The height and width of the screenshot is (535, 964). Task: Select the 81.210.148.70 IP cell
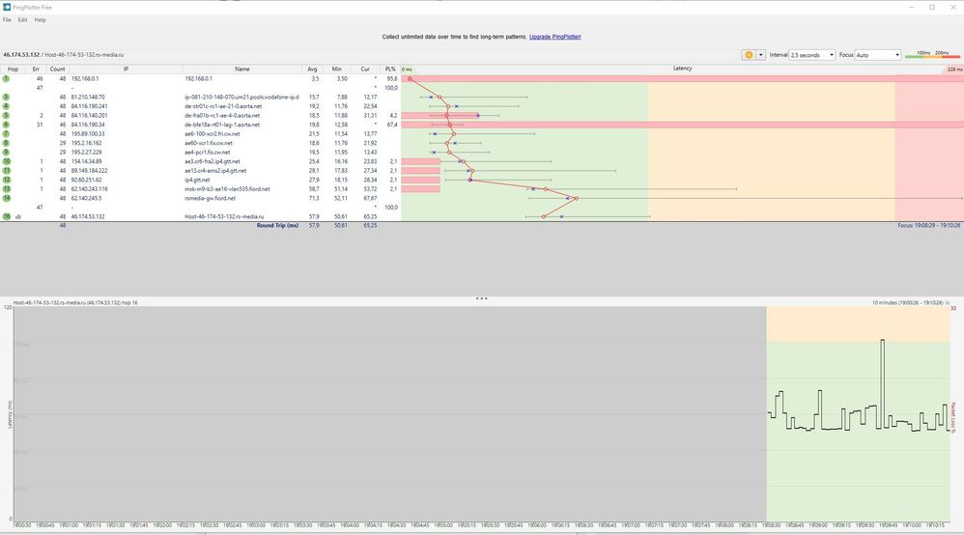click(88, 98)
